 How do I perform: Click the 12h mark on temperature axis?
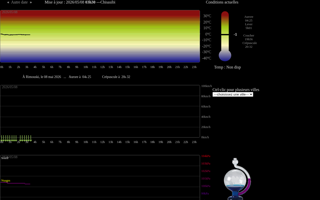[x=102, y=67]
